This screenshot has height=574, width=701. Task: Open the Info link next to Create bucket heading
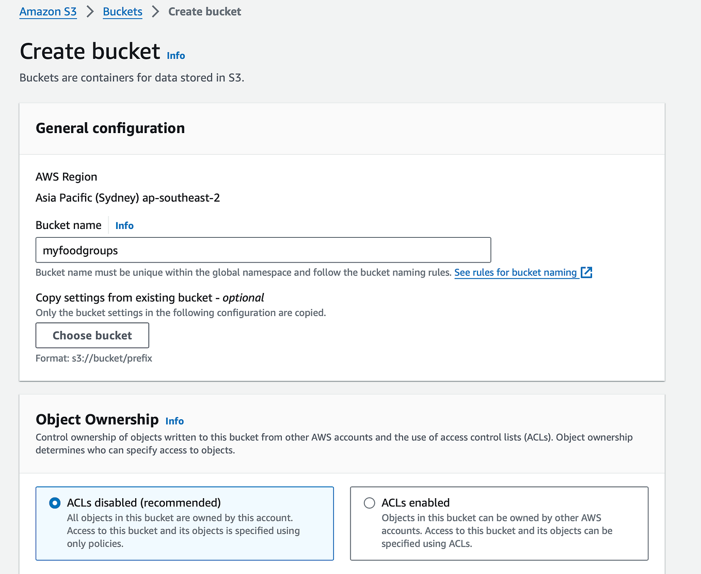pyautogui.click(x=176, y=55)
